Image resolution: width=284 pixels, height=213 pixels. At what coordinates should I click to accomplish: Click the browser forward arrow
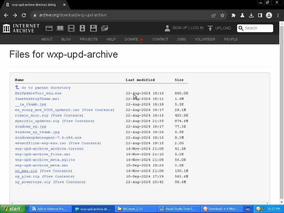15,15
